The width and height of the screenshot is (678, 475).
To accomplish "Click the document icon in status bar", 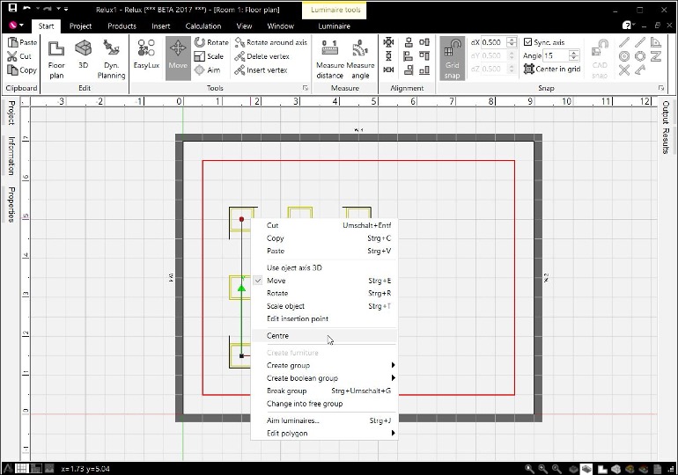I will click(657, 469).
